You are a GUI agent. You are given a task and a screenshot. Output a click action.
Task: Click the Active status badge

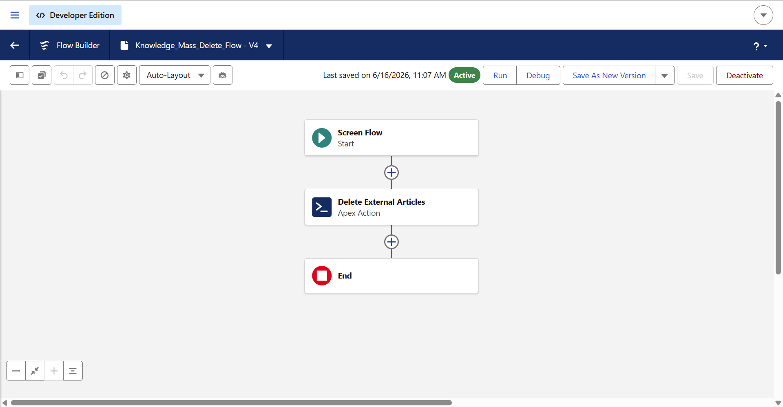[x=464, y=75]
